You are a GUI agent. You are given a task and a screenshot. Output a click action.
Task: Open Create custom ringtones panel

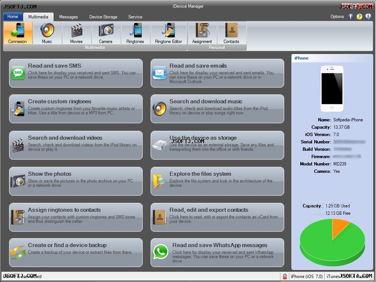76,109
